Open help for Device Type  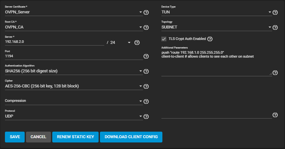275,12
